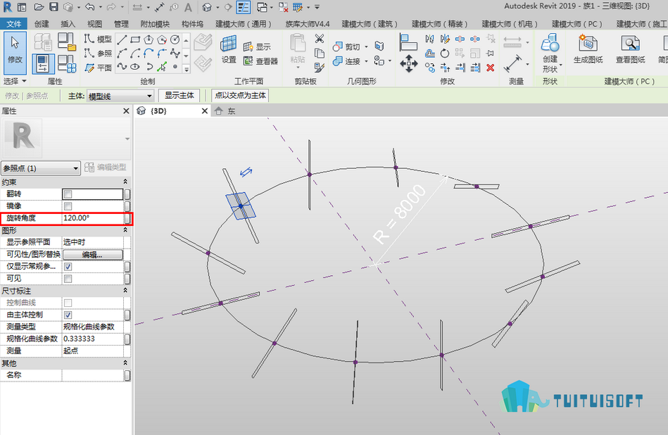Save the family with the floppy disk icon
668x435 pixels.
click(x=53, y=7)
